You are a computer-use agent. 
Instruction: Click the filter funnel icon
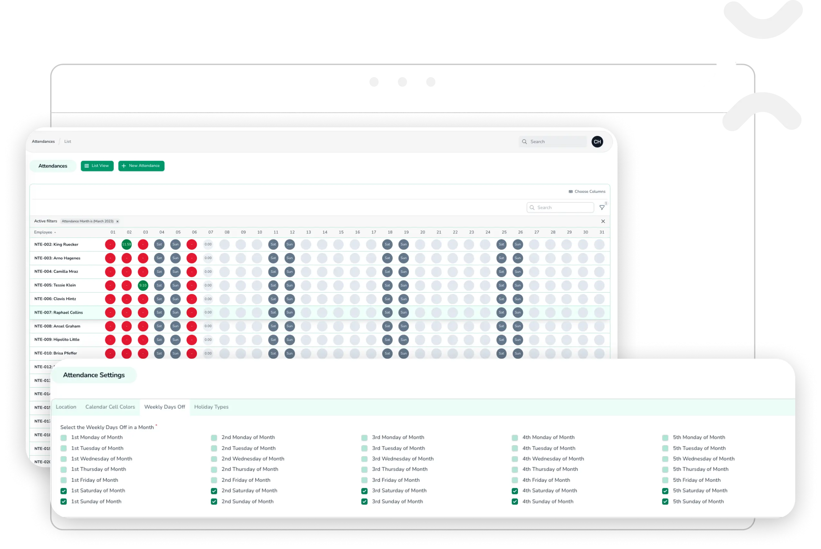point(602,208)
